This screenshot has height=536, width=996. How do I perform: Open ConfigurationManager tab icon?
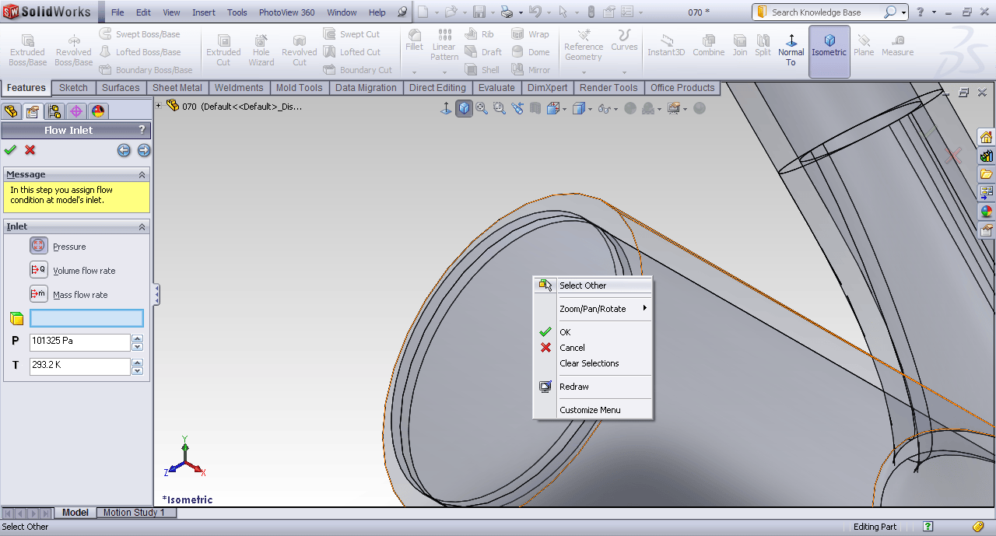(x=54, y=111)
